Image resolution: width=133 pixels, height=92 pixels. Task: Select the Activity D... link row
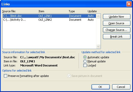coord(49,20)
